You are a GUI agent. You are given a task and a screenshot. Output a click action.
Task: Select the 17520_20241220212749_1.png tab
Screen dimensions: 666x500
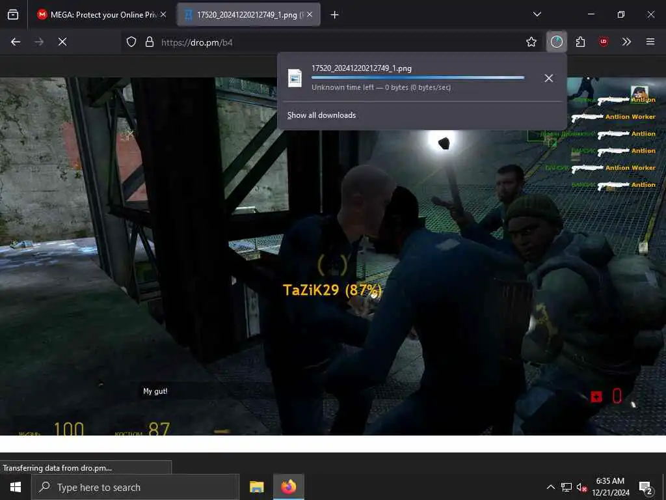249,14
